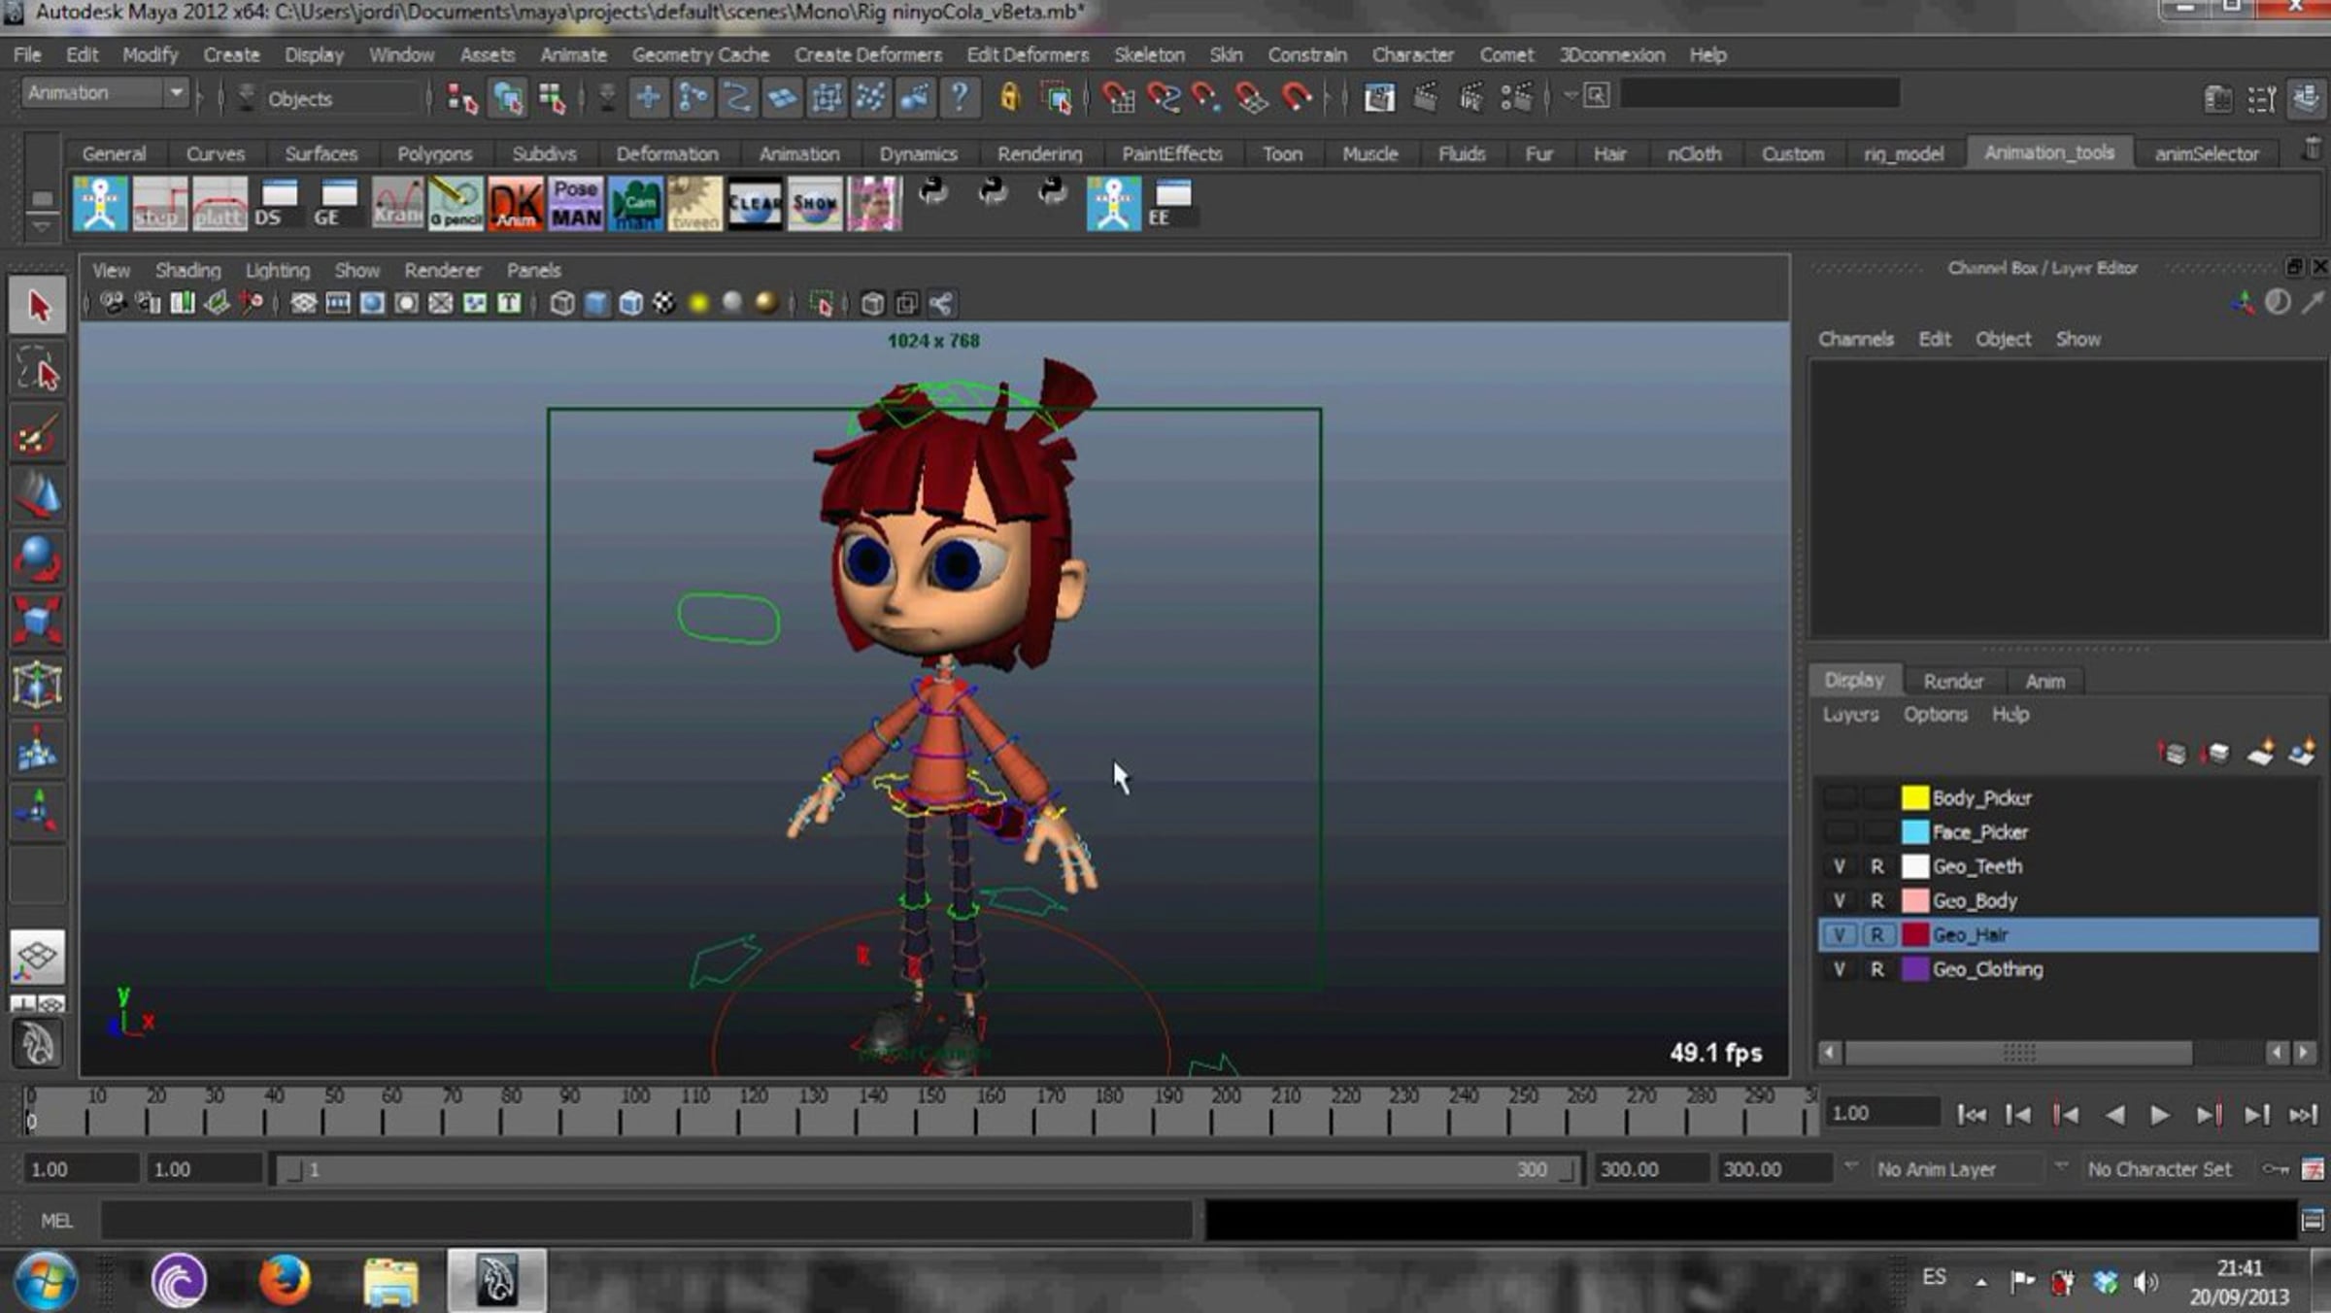Open the Animate menu
The height and width of the screenshot is (1313, 2331).
[573, 54]
